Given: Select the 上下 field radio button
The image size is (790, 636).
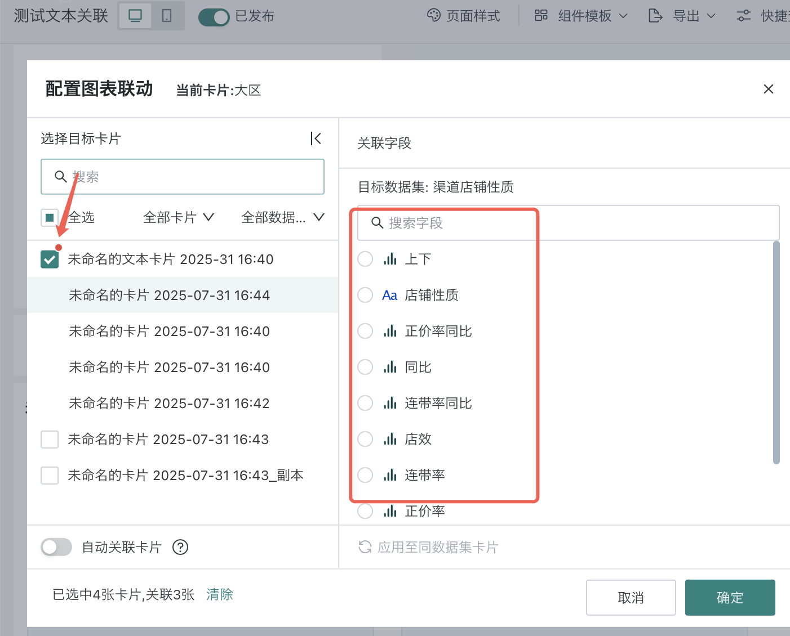Looking at the screenshot, I should (x=365, y=259).
